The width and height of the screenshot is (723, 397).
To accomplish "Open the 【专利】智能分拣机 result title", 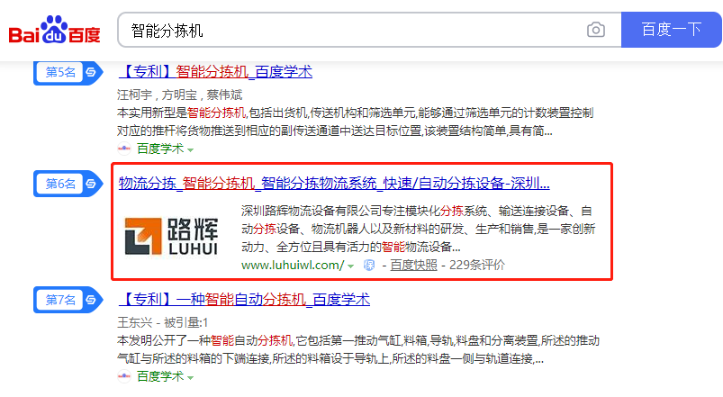I will pyautogui.click(x=215, y=71).
